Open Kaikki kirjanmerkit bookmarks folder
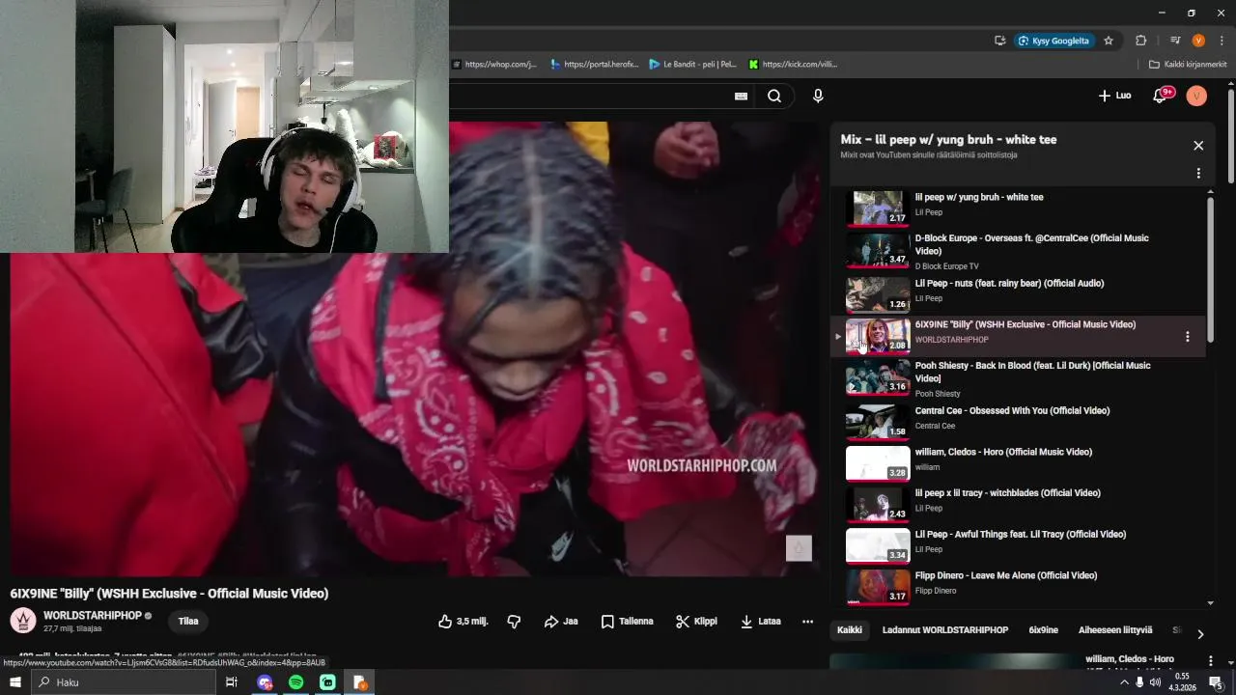Screen dimensions: 1236x695 click(x=1188, y=65)
